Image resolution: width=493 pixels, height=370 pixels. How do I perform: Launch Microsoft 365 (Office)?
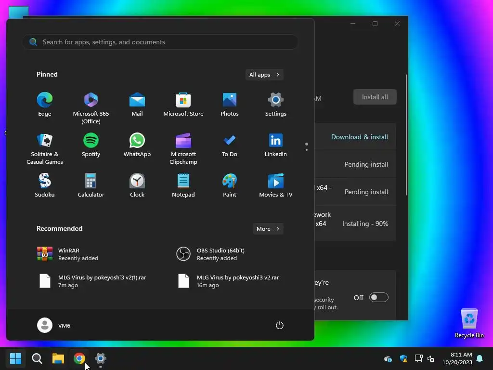(x=91, y=108)
